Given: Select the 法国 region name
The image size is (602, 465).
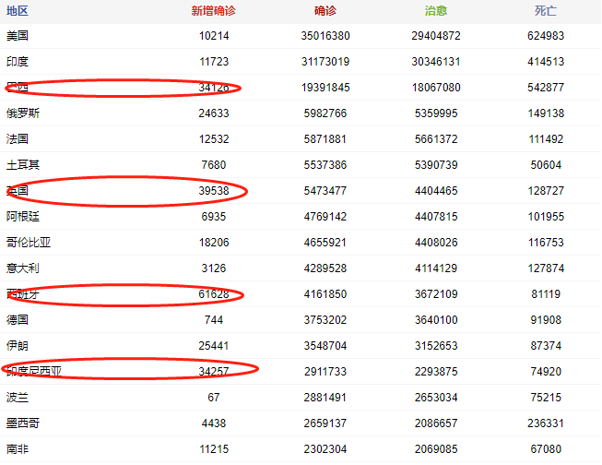Looking at the screenshot, I should tap(18, 139).
